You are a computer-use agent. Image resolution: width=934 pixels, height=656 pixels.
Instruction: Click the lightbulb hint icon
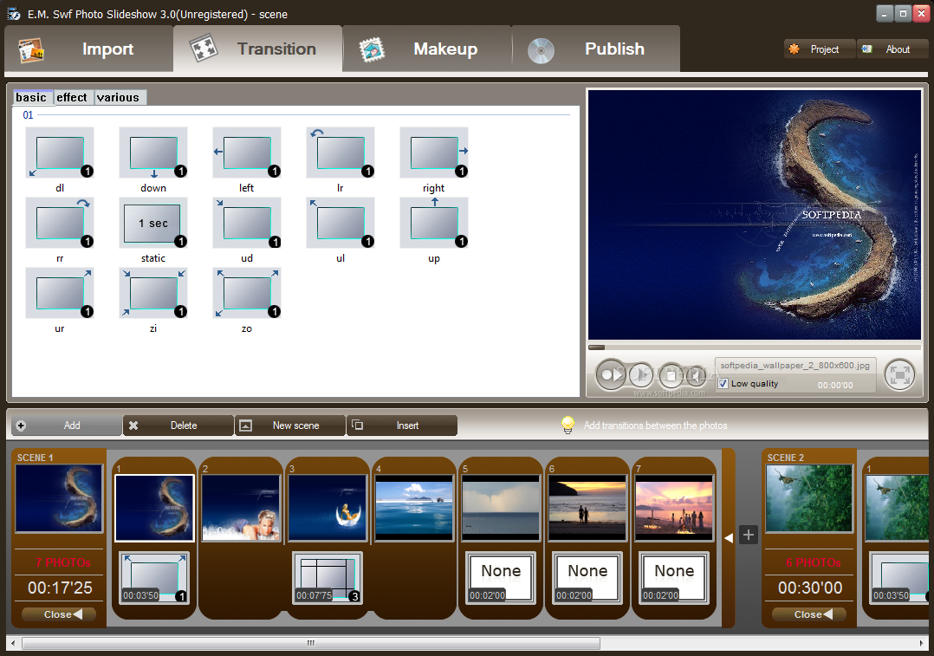click(568, 425)
